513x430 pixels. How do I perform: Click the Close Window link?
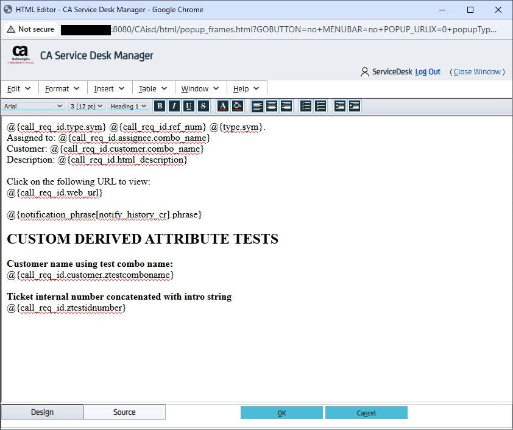(x=477, y=72)
